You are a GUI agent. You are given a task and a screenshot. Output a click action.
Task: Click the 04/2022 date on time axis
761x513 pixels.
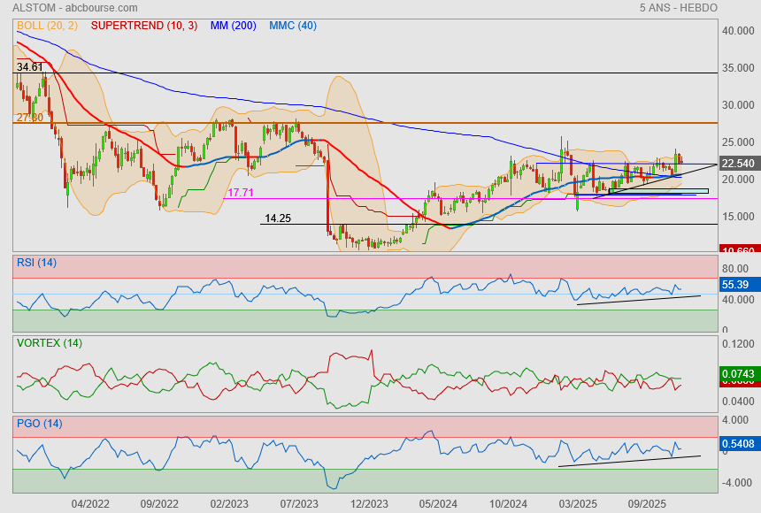tap(90, 504)
